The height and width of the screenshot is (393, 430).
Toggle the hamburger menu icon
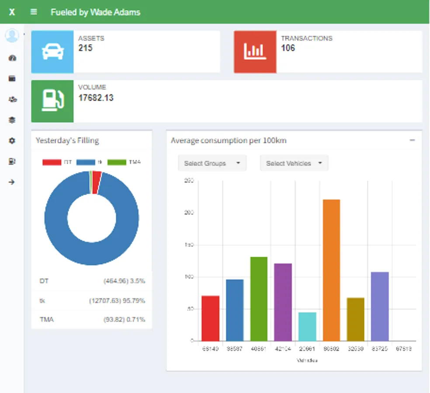click(x=34, y=12)
